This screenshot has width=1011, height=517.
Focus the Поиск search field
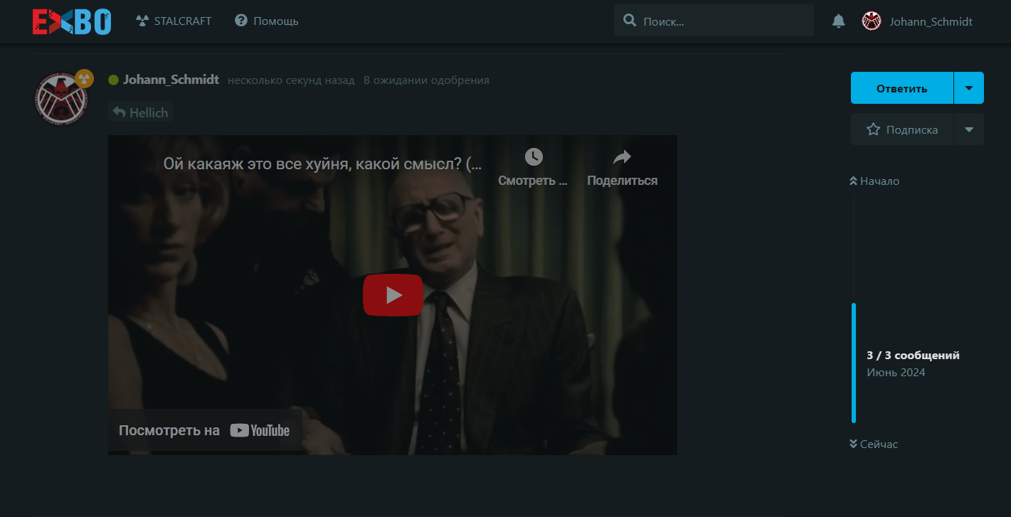714,21
